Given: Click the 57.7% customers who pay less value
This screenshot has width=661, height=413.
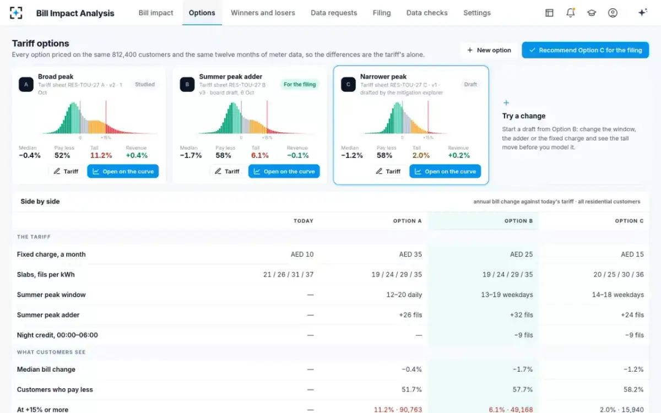Looking at the screenshot, I should click(x=522, y=389).
